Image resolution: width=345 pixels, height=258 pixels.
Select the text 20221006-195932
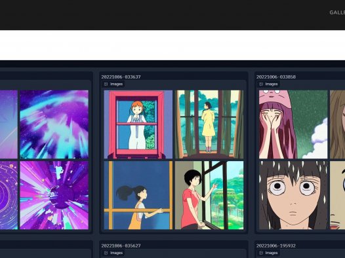pos(276,246)
